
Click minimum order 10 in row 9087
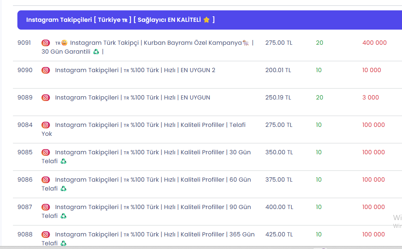pos(319,207)
